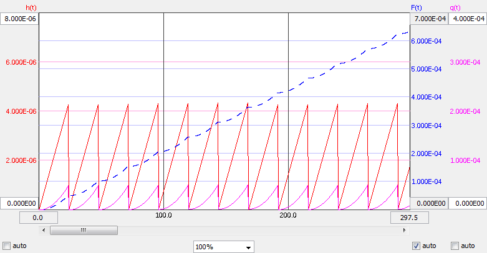Open the 100% zoom dropdown
The height and width of the screenshot is (253, 487).
click(224, 247)
